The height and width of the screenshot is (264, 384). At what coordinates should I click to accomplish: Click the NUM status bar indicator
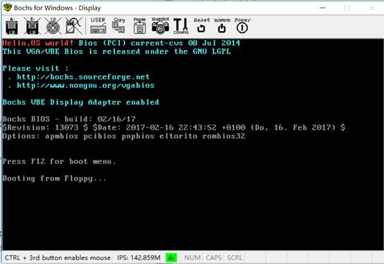tap(192, 258)
